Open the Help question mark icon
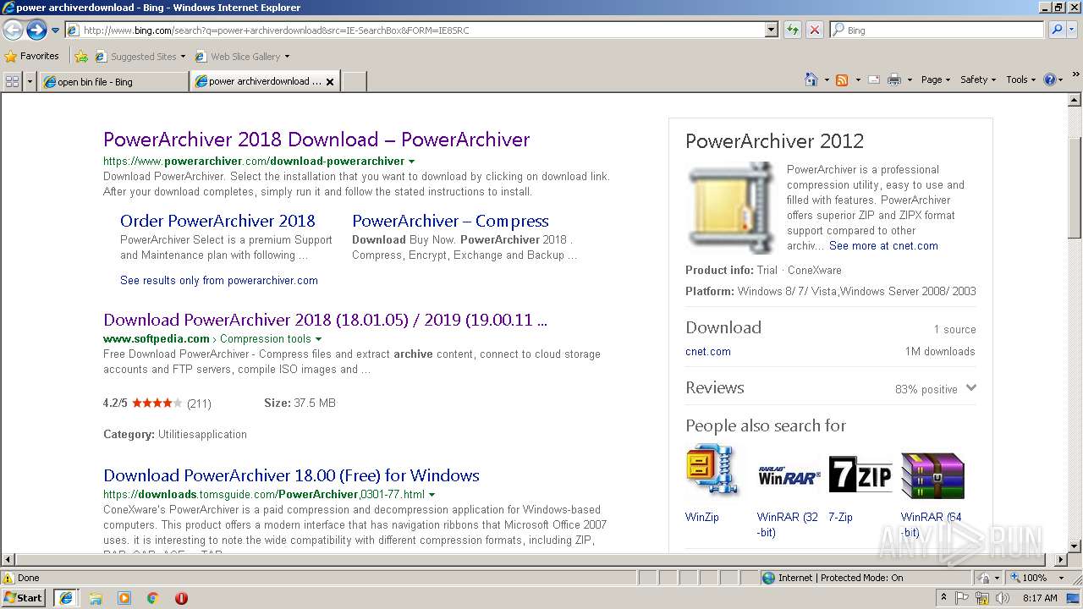 [1050, 80]
